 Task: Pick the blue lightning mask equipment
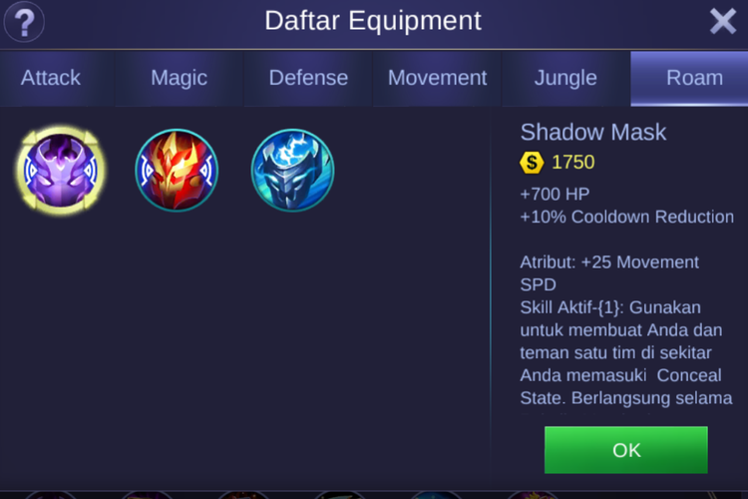(292, 170)
